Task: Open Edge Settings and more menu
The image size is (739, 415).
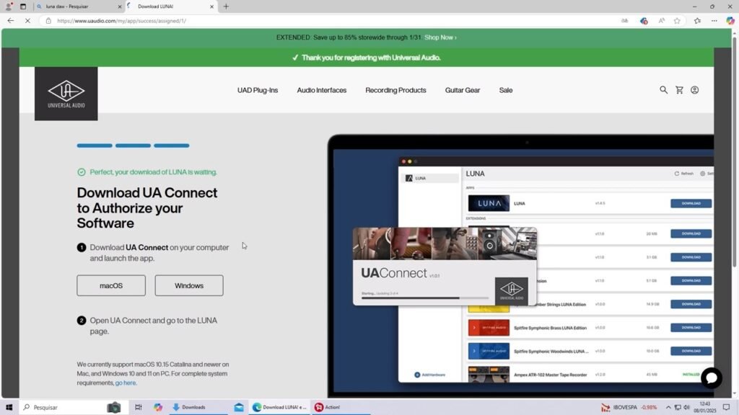Action: tap(714, 21)
